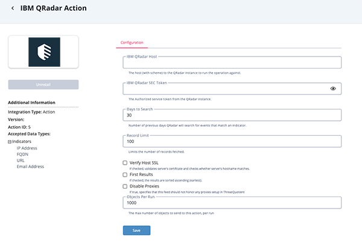This screenshot has height=244, width=362.
Task: Click the Indicators label in the tree
Action: [22, 141]
